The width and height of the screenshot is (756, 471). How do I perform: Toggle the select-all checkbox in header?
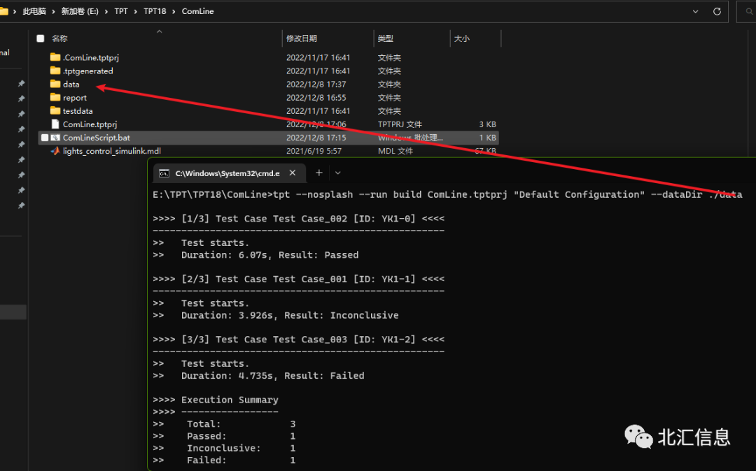click(41, 38)
